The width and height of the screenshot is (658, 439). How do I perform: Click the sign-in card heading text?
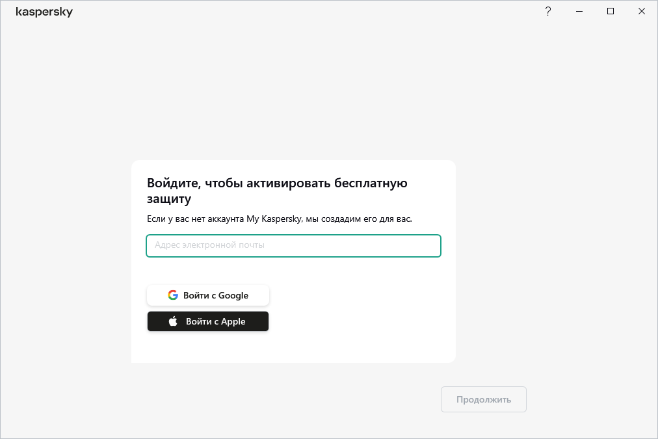[276, 191]
